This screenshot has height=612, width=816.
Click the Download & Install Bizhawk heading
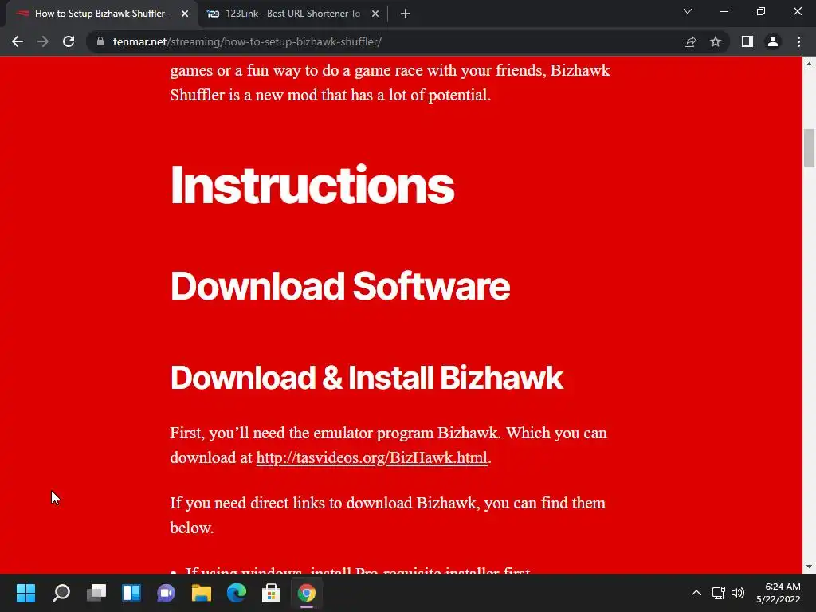pos(367,377)
